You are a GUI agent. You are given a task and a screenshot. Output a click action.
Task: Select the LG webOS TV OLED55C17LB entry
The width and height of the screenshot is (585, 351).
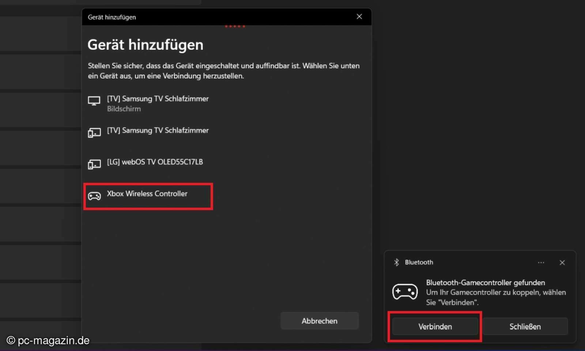[x=155, y=162]
